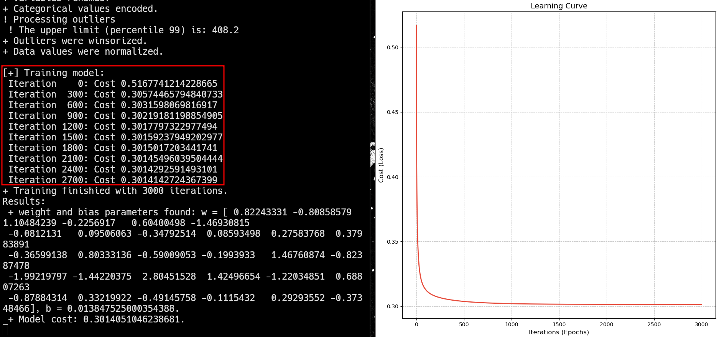The image size is (719, 337).
Task: Click the cost value for Iteration 900
Action: coord(172,116)
